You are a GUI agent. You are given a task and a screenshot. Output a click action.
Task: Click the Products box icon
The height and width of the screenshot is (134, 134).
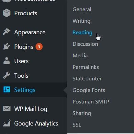(x=7, y=13)
